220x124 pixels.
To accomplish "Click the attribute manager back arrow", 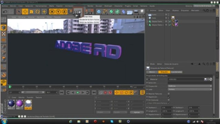I will pos(192,64).
